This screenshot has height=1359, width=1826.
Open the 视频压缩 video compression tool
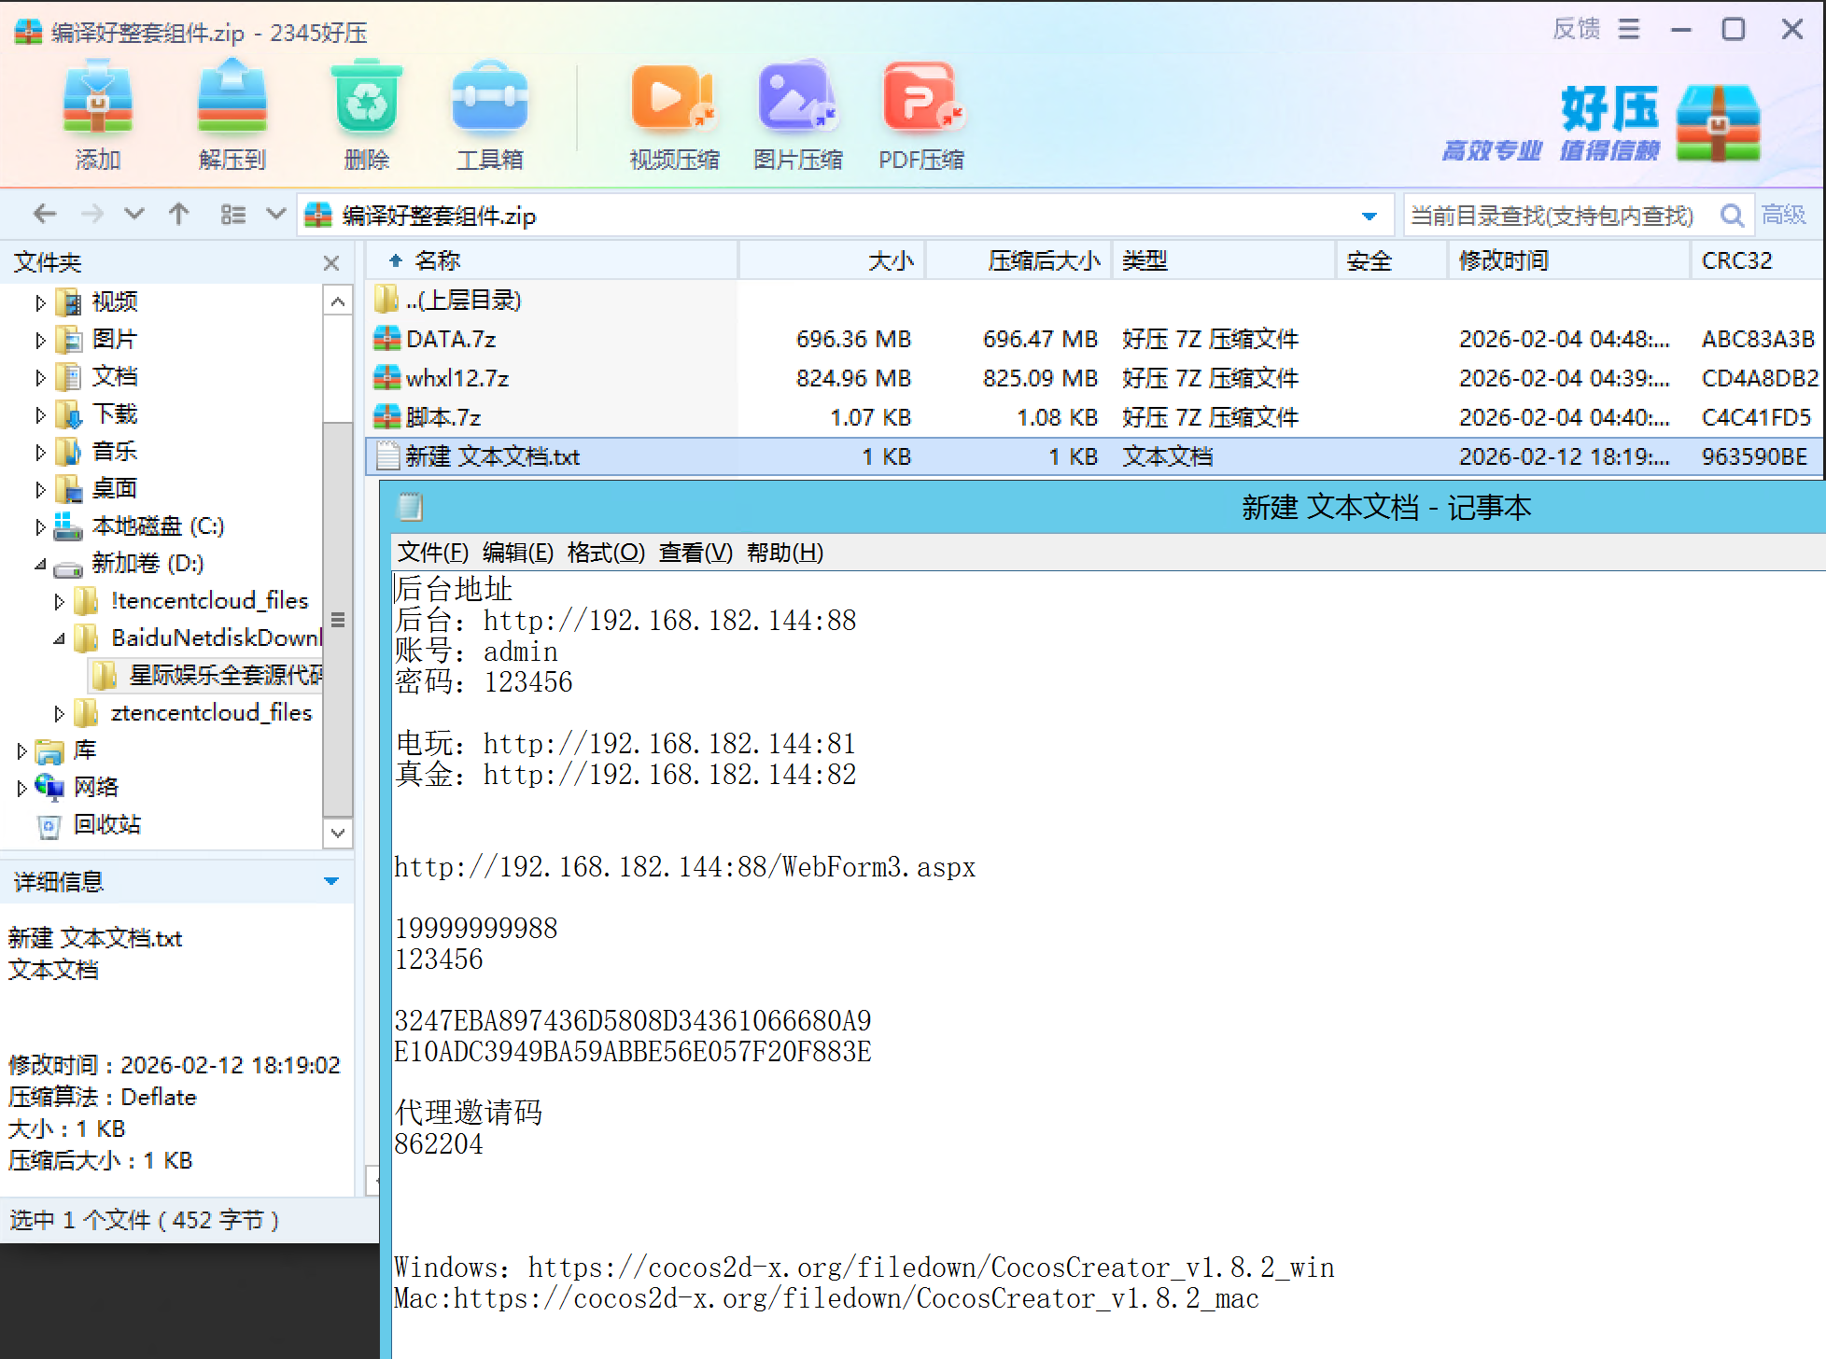[674, 115]
